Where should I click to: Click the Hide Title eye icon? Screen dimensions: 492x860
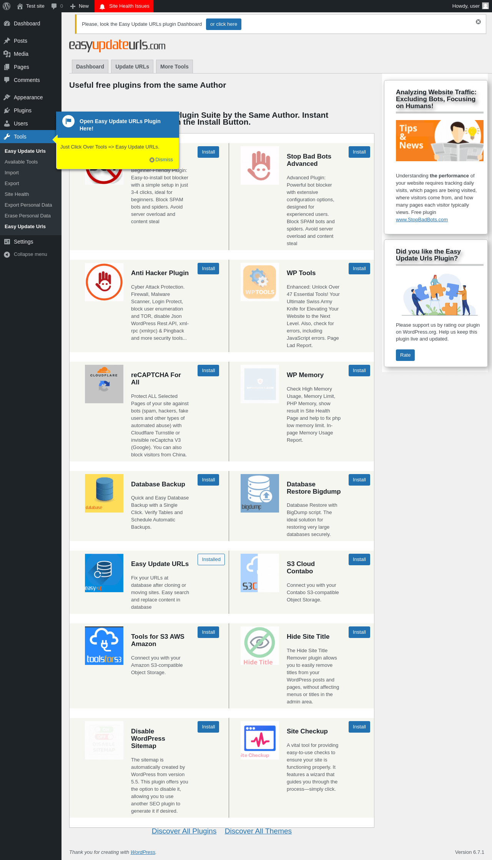(x=260, y=646)
